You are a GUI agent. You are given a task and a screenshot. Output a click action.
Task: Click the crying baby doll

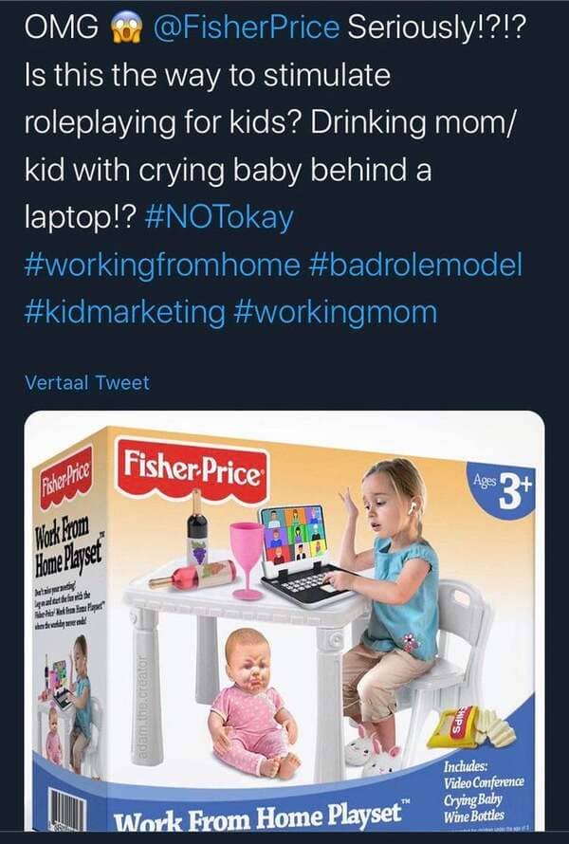click(x=253, y=705)
